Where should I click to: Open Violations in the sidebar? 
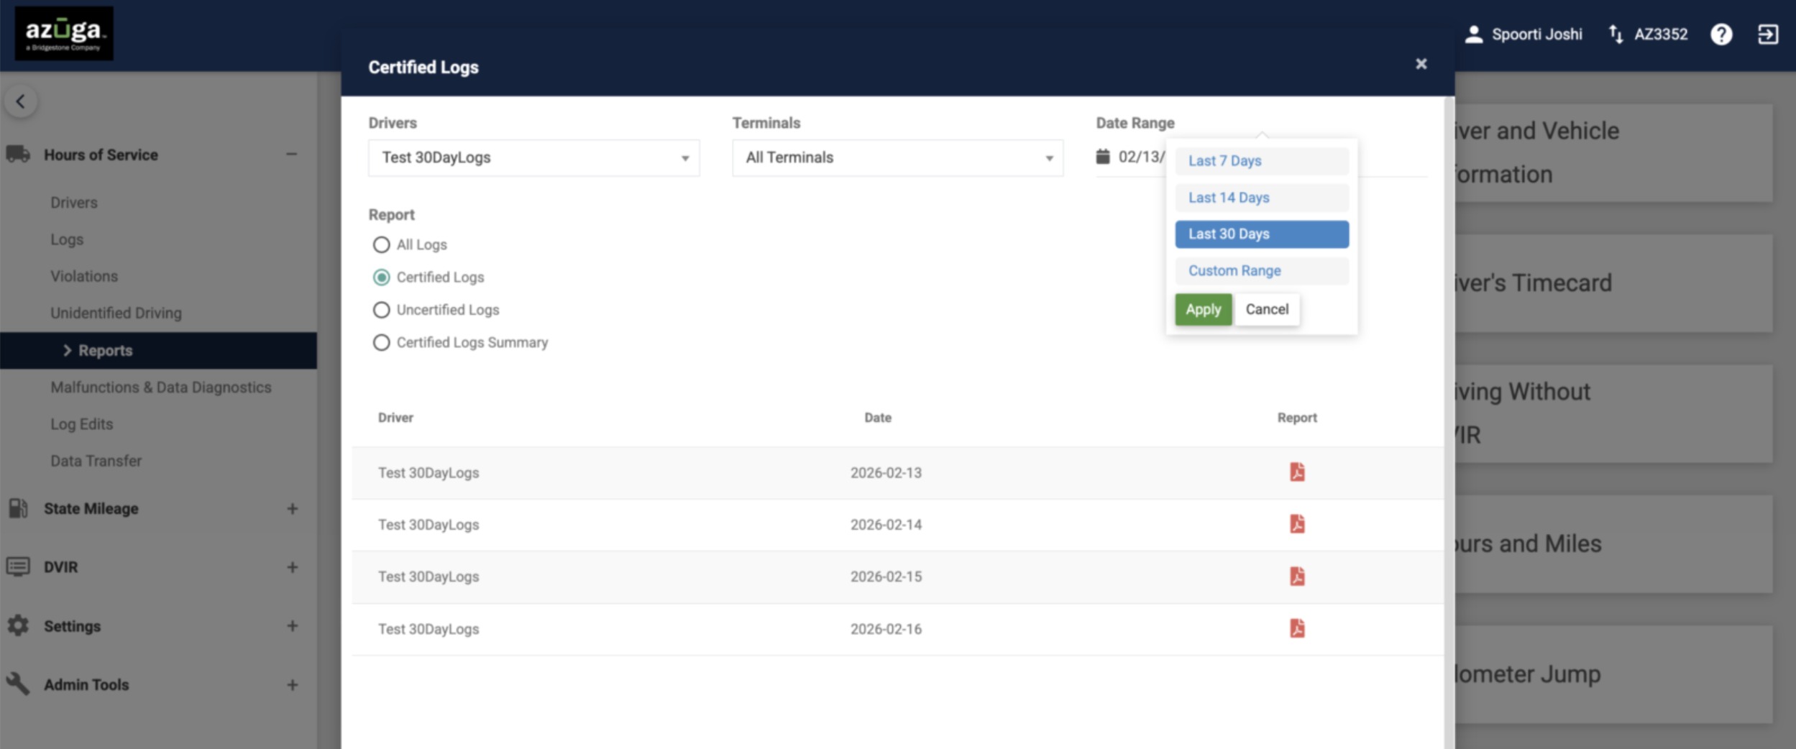(x=84, y=276)
